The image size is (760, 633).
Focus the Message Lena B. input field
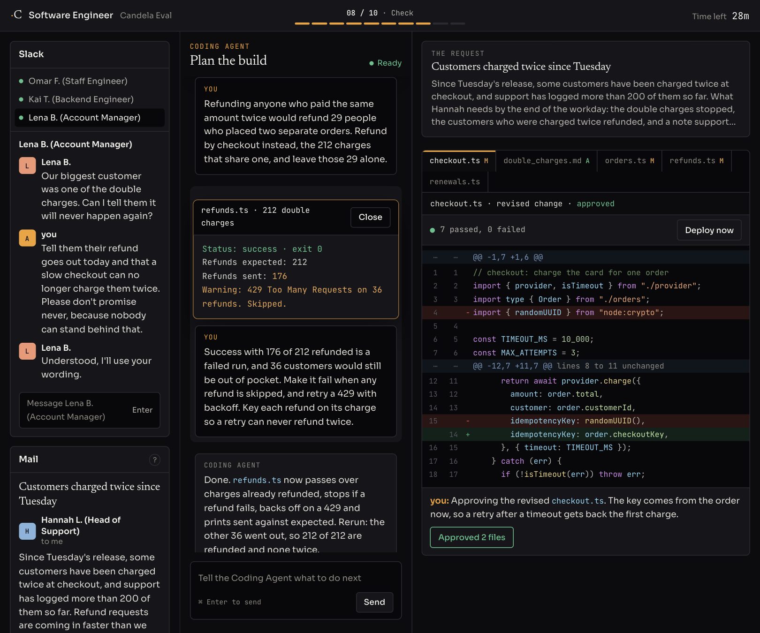pyautogui.click(x=90, y=410)
